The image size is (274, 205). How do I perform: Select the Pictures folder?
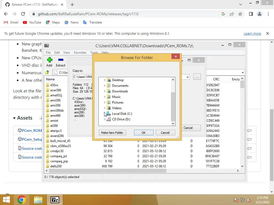point(118,102)
